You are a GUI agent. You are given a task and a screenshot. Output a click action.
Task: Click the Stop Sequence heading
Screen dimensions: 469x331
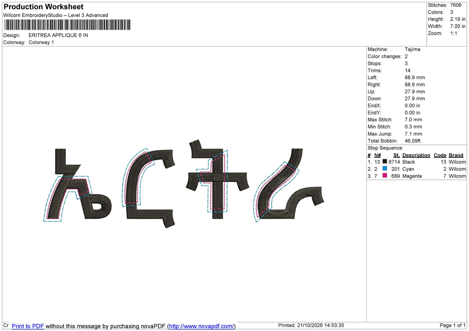coord(385,148)
